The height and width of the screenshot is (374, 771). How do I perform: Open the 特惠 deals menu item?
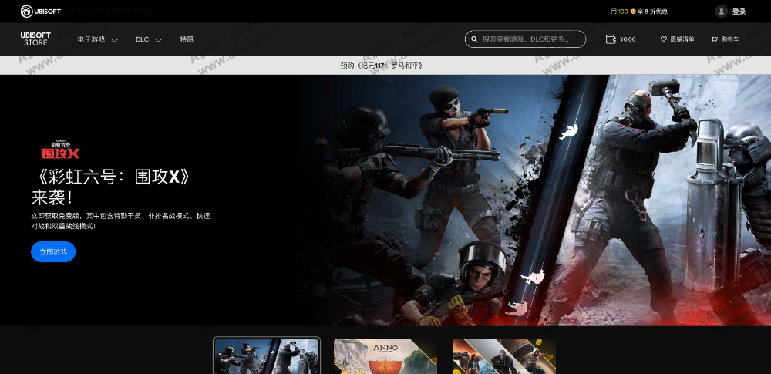tap(187, 39)
